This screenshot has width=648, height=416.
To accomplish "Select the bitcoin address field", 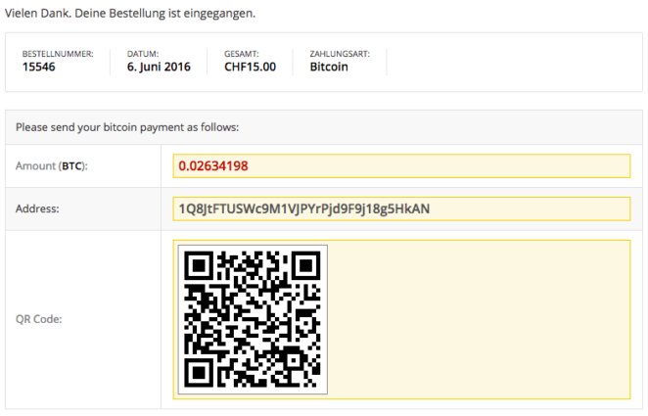I will [x=400, y=208].
